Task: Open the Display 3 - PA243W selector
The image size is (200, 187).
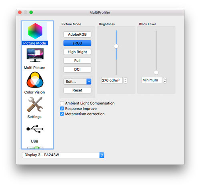Action: [x=63, y=155]
